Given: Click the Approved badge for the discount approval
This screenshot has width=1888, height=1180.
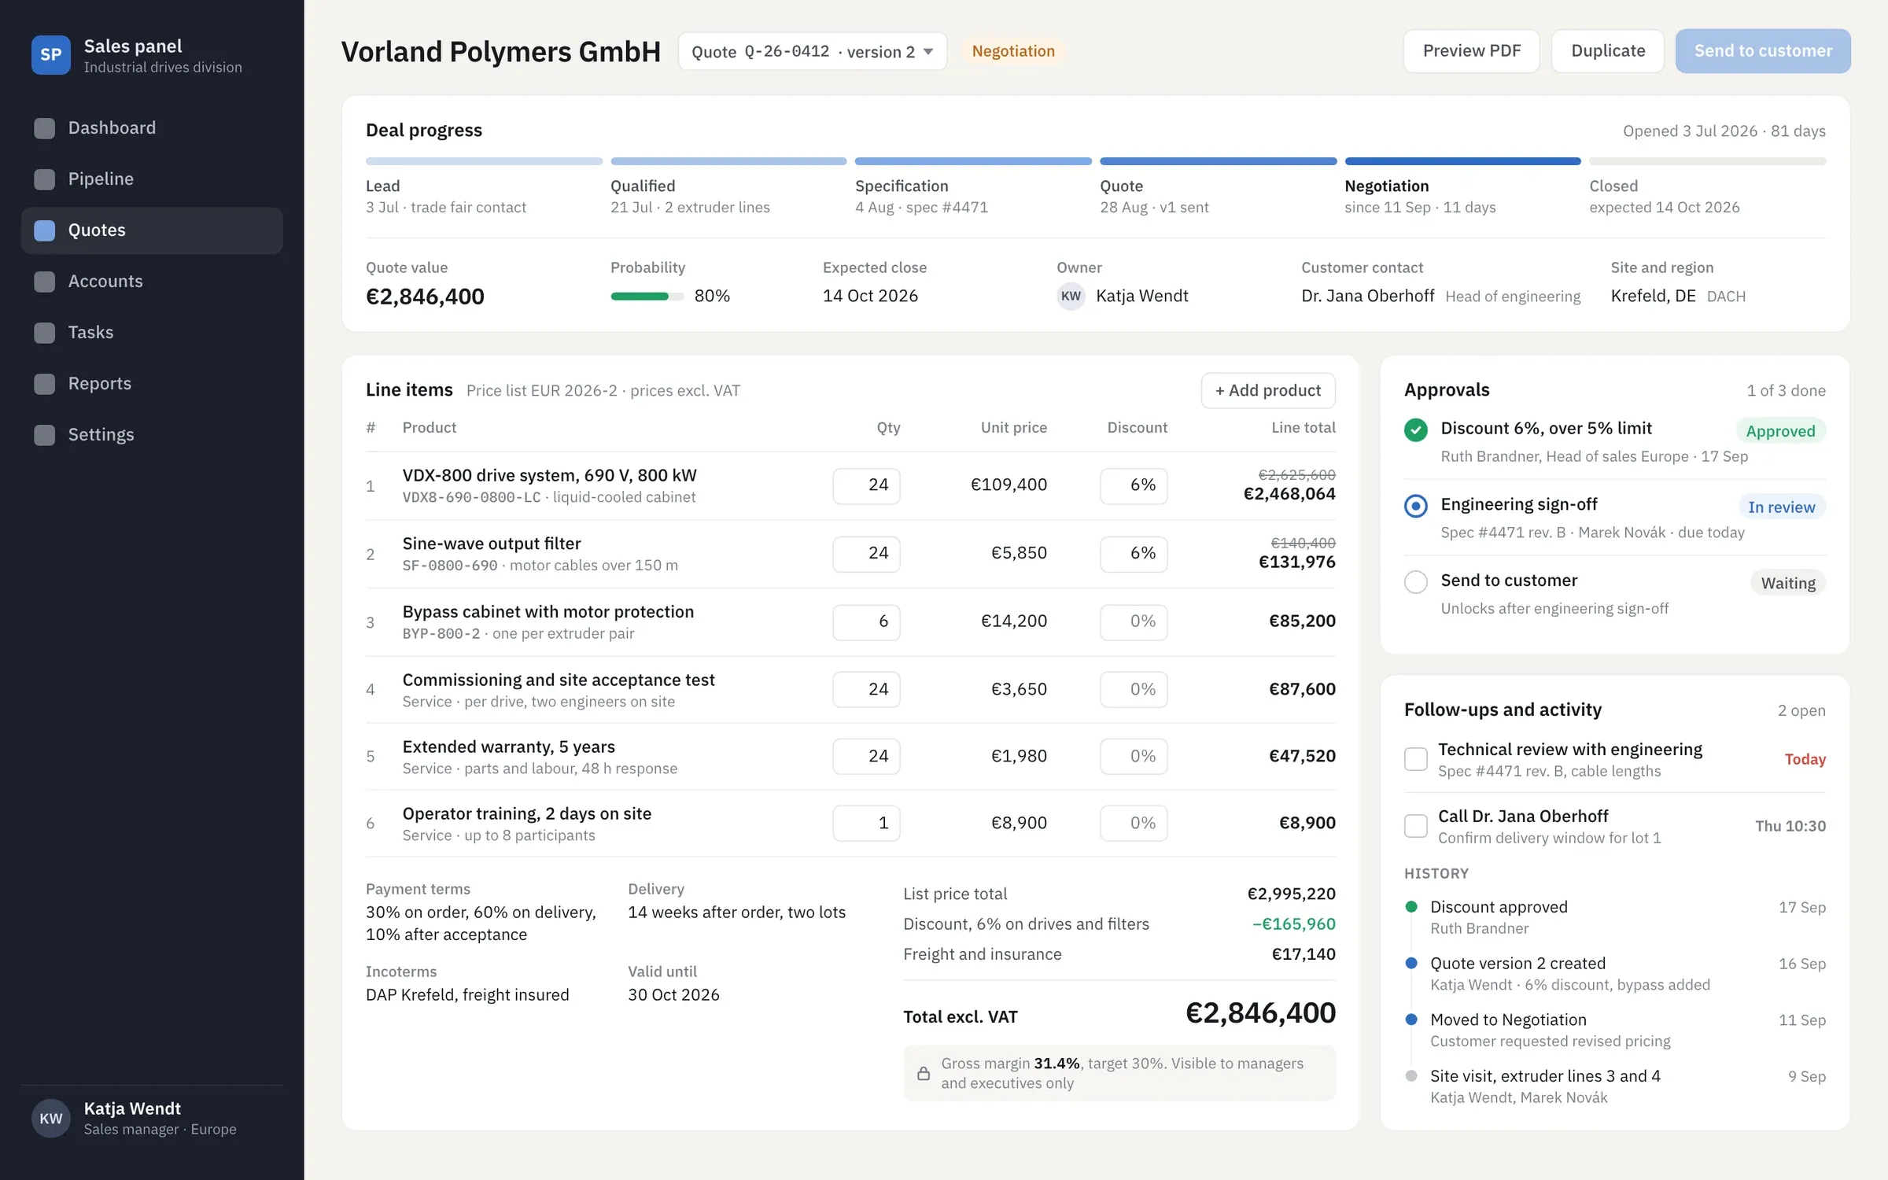Looking at the screenshot, I should (x=1780, y=431).
